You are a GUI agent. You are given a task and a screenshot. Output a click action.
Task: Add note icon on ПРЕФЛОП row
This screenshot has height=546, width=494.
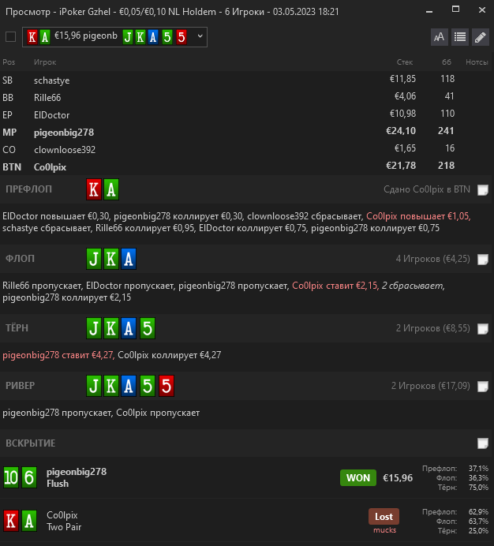(x=482, y=190)
